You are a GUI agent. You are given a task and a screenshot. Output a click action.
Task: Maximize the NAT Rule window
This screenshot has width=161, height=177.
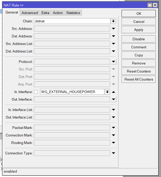[150, 5]
